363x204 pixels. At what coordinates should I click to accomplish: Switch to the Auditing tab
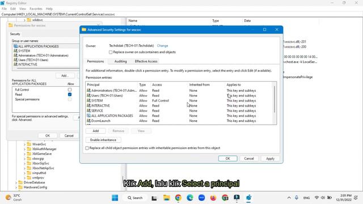(120, 61)
